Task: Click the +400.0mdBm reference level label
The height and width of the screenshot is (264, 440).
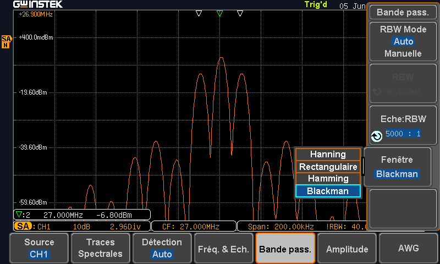Action: point(36,37)
